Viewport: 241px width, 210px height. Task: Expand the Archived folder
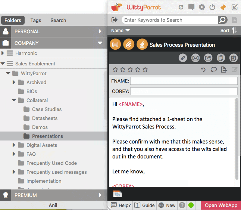(x=14, y=82)
